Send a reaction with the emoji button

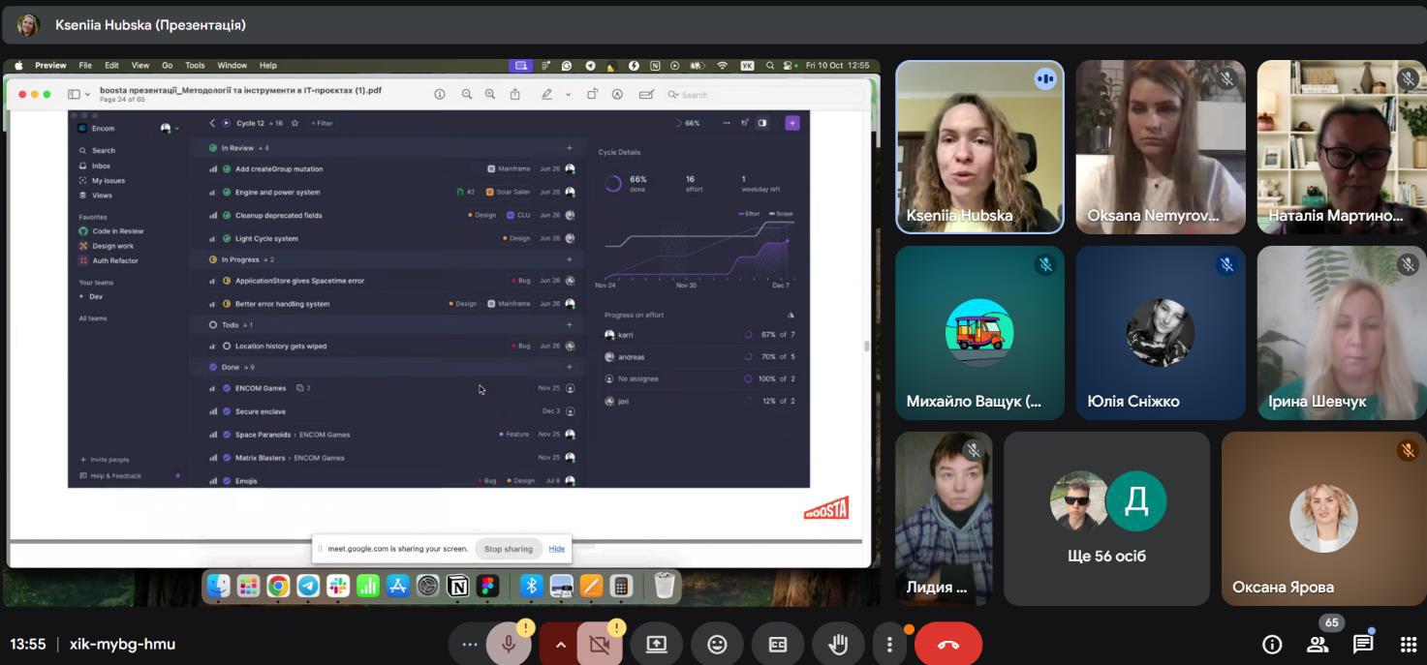[x=717, y=645]
